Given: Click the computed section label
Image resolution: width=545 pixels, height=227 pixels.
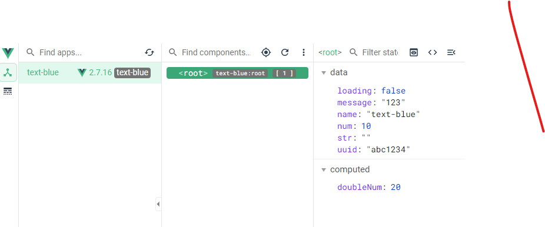Looking at the screenshot, I should click(350, 169).
